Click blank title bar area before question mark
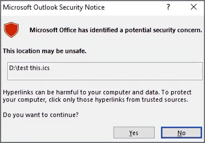This screenshot has width=205, height=143. [x=137, y=7]
